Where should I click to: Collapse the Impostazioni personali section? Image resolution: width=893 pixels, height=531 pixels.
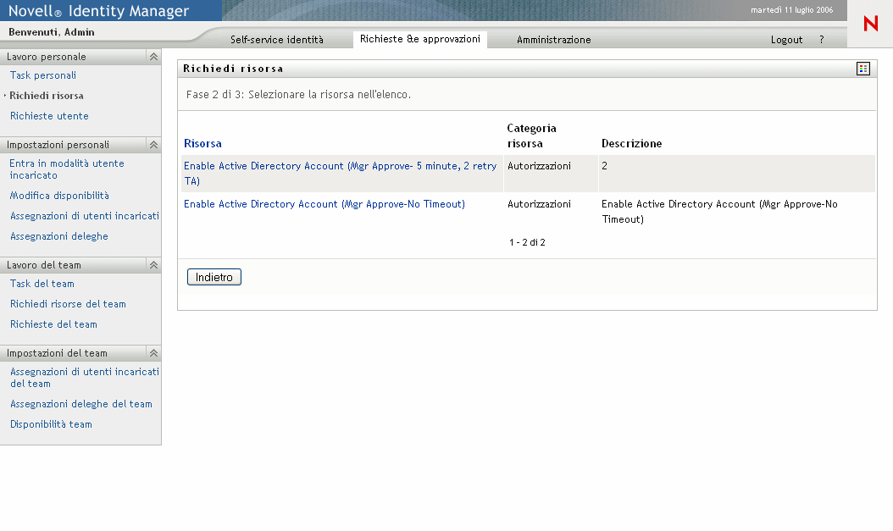click(x=153, y=145)
